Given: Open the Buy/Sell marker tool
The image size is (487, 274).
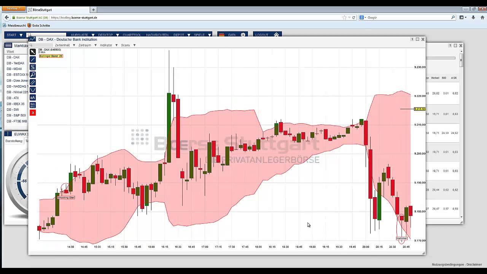Looking at the screenshot, I should [33, 105].
